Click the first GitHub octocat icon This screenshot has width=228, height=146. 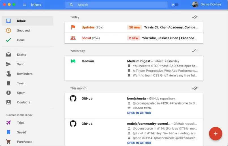73,99
